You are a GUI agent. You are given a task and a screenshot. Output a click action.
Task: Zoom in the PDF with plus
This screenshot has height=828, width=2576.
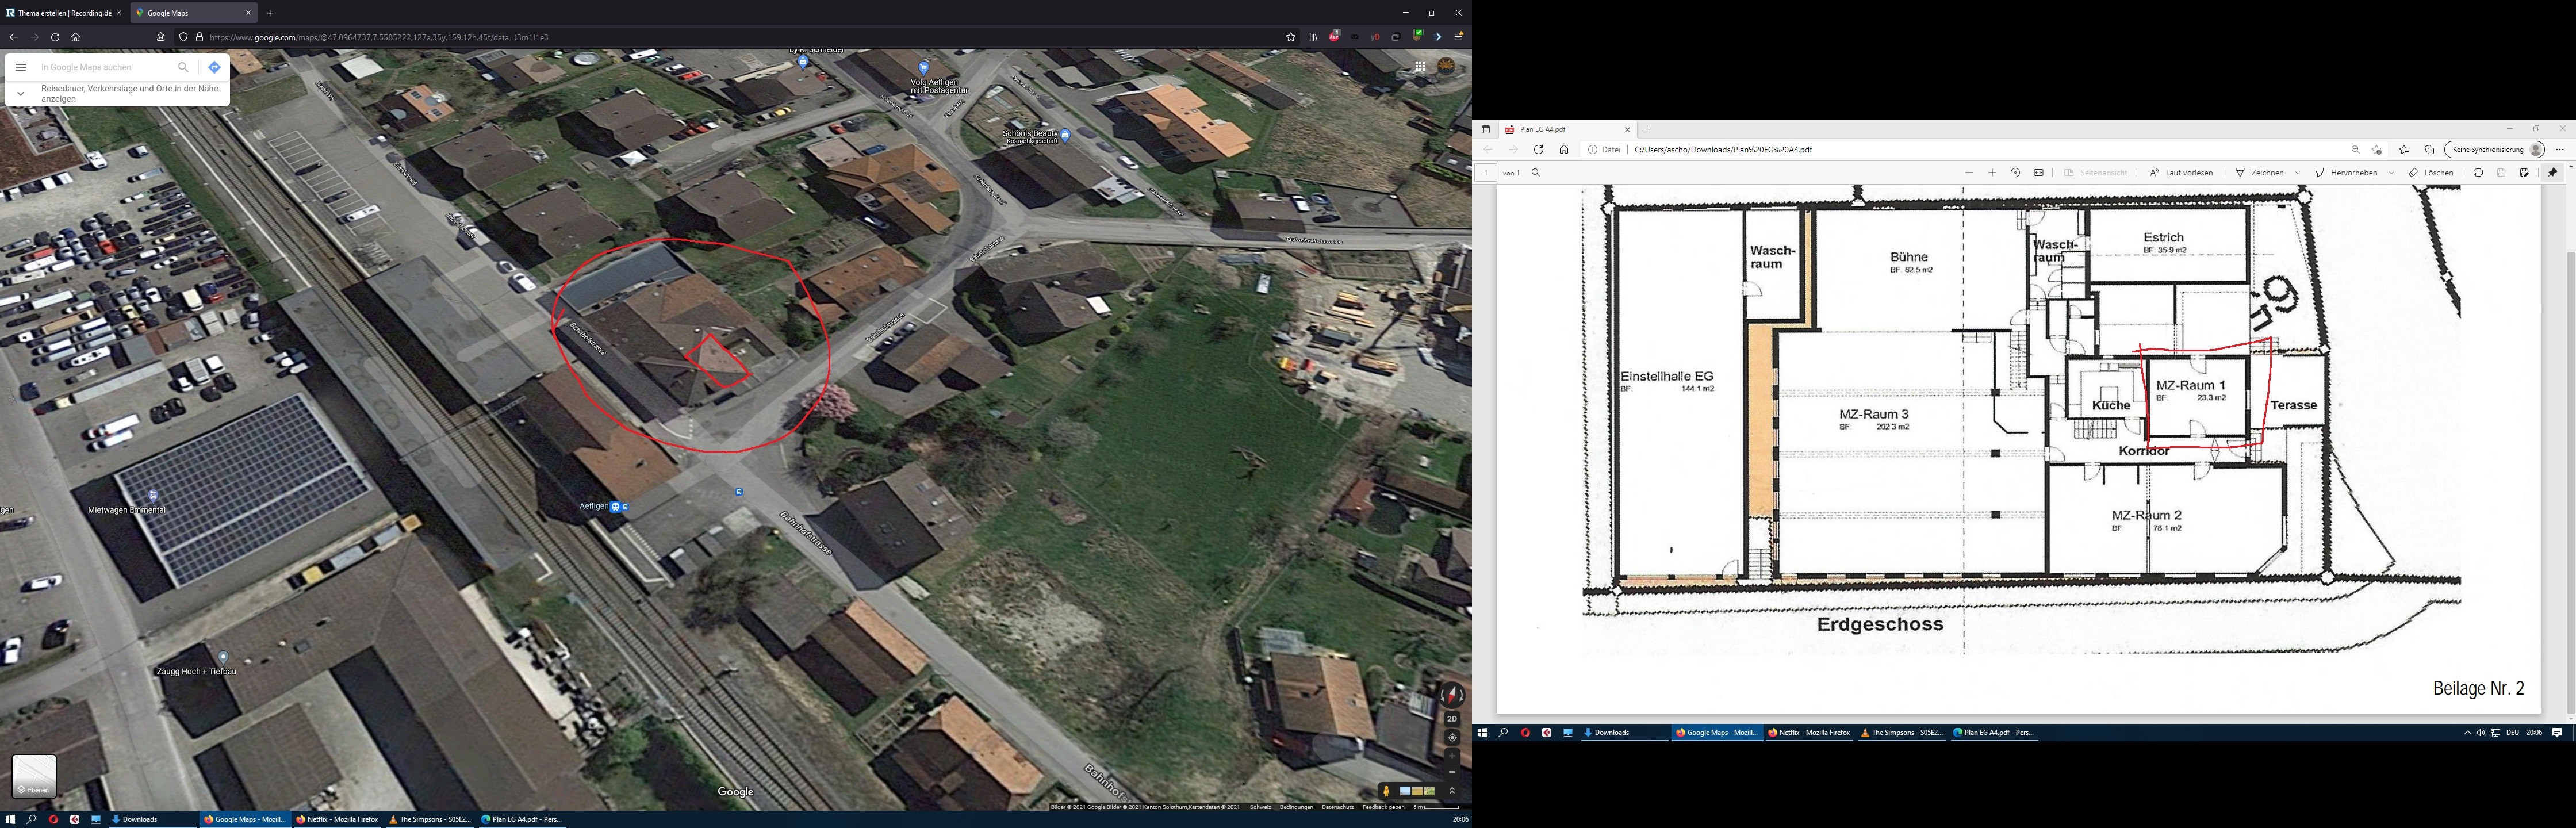click(1992, 173)
